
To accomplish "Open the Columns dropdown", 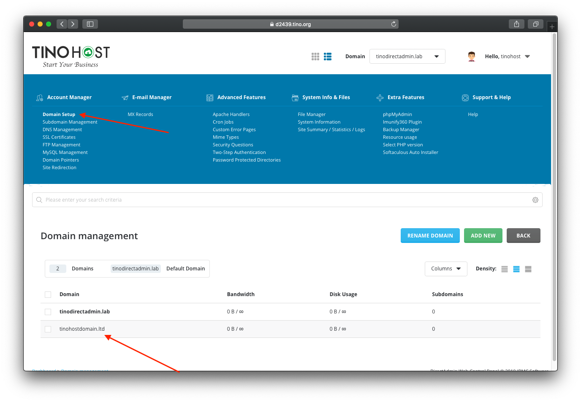I will (x=446, y=269).
